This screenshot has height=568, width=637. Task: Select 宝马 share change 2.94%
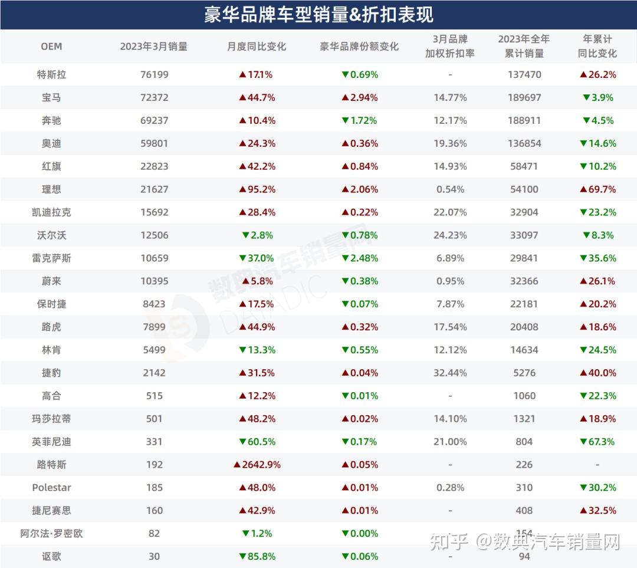pyautogui.click(x=360, y=97)
